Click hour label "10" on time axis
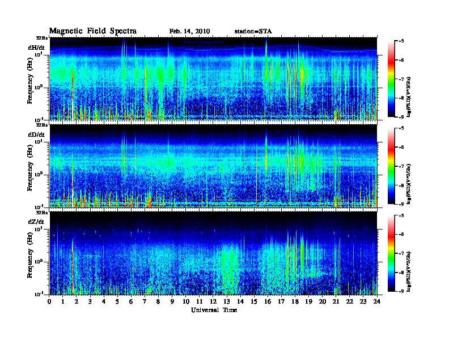449x346 pixels. 186,301
